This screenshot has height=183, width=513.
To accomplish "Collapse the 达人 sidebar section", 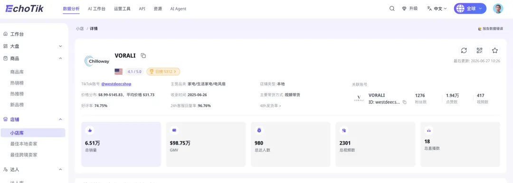I will pyautogui.click(x=60, y=169).
